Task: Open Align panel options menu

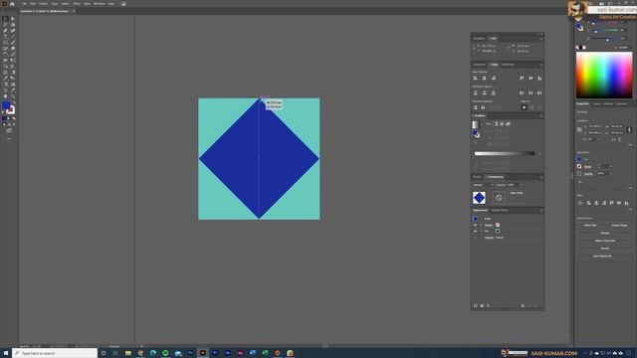Action: click(541, 65)
